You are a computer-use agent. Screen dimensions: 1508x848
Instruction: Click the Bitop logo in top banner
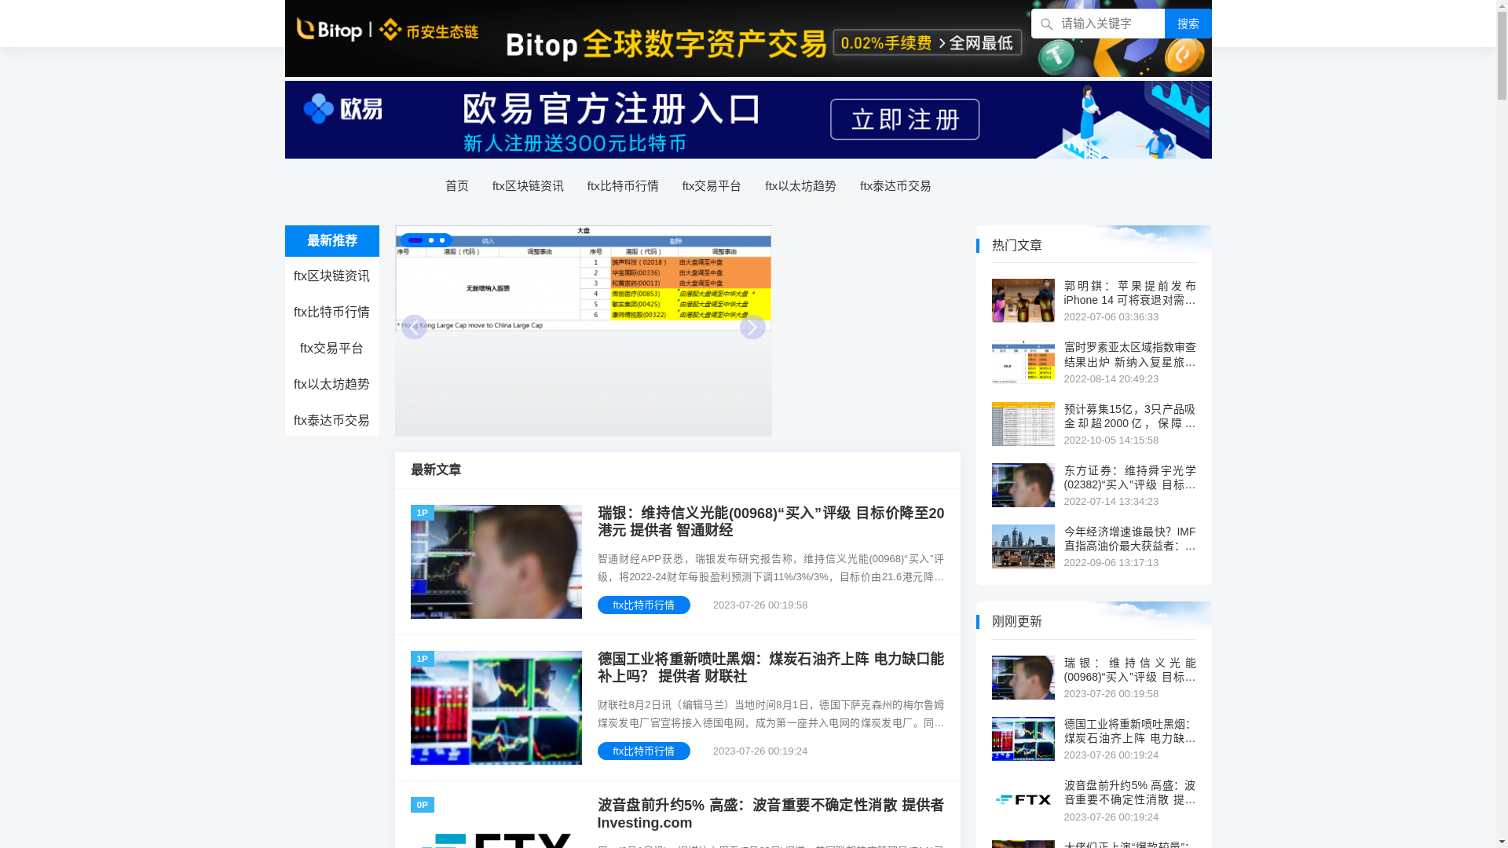pyautogui.click(x=329, y=30)
